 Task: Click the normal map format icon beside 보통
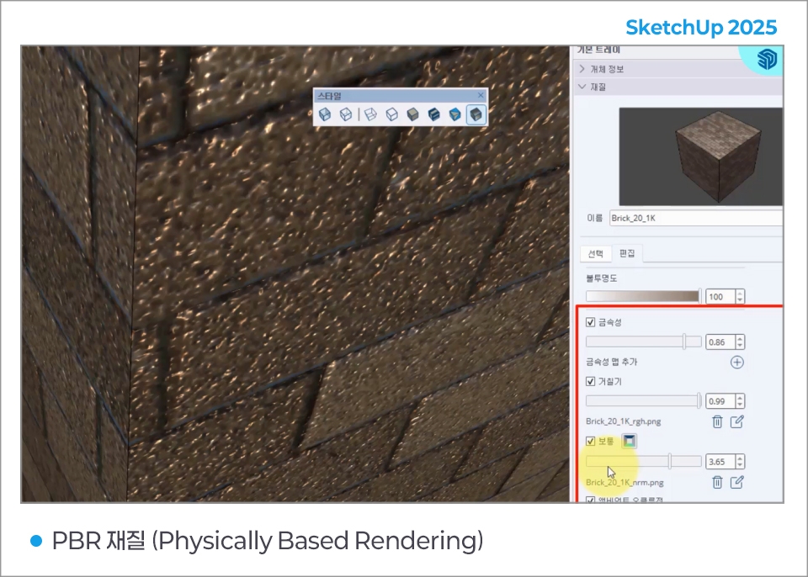click(x=630, y=441)
